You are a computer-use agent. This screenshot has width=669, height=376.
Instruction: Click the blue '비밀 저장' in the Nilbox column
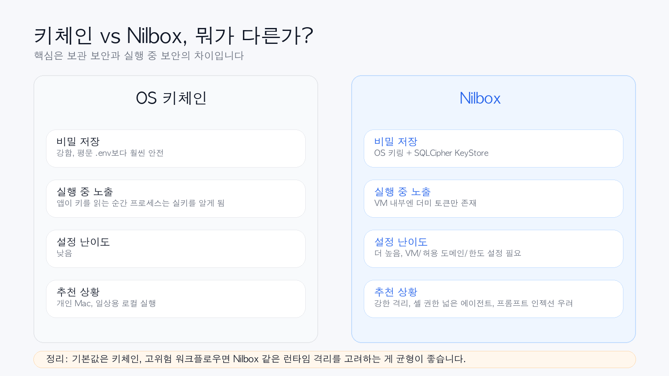tap(396, 142)
